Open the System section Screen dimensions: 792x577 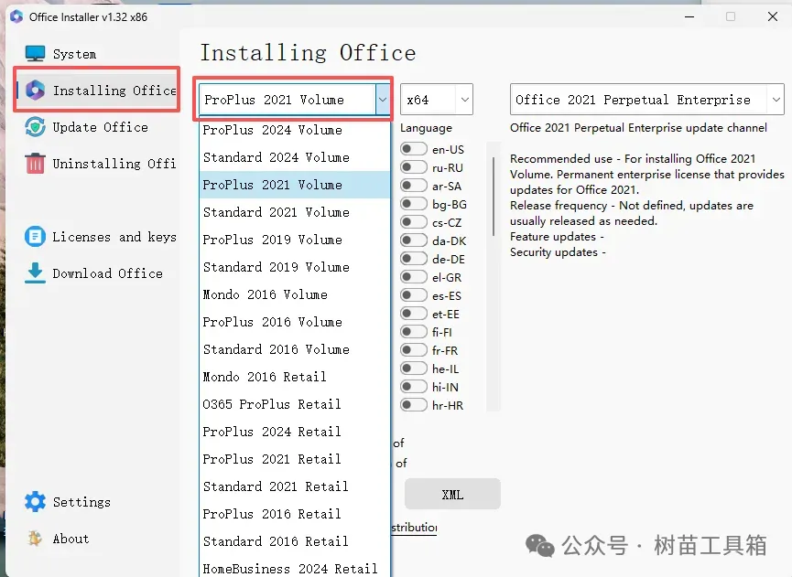pyautogui.click(x=74, y=54)
